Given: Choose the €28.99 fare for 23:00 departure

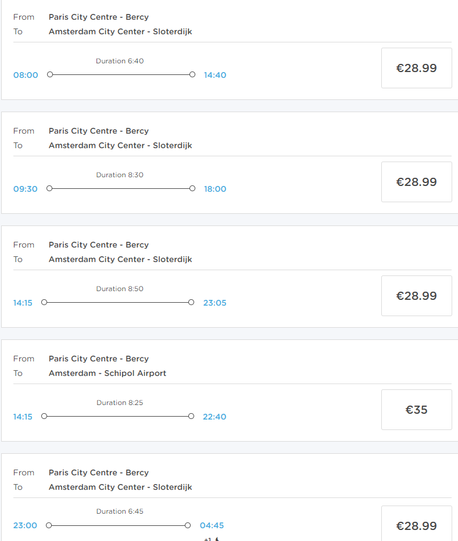Looking at the screenshot, I should click(416, 525).
